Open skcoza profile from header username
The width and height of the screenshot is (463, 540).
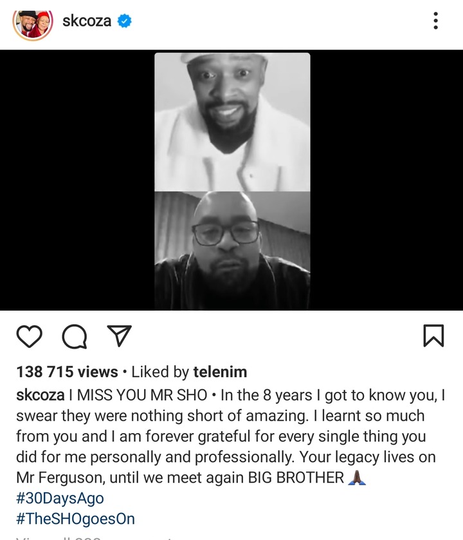87,21
